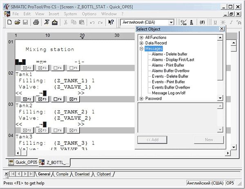The width and height of the screenshot is (245, 189).
Task: Toggle the Italic formatting icon
Action: coord(231,22)
